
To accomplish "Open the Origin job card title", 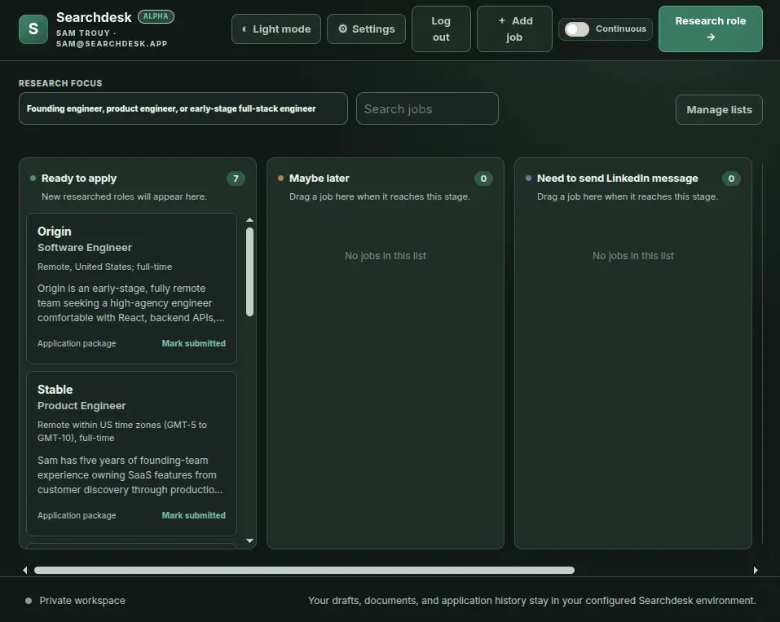I will click(55, 232).
